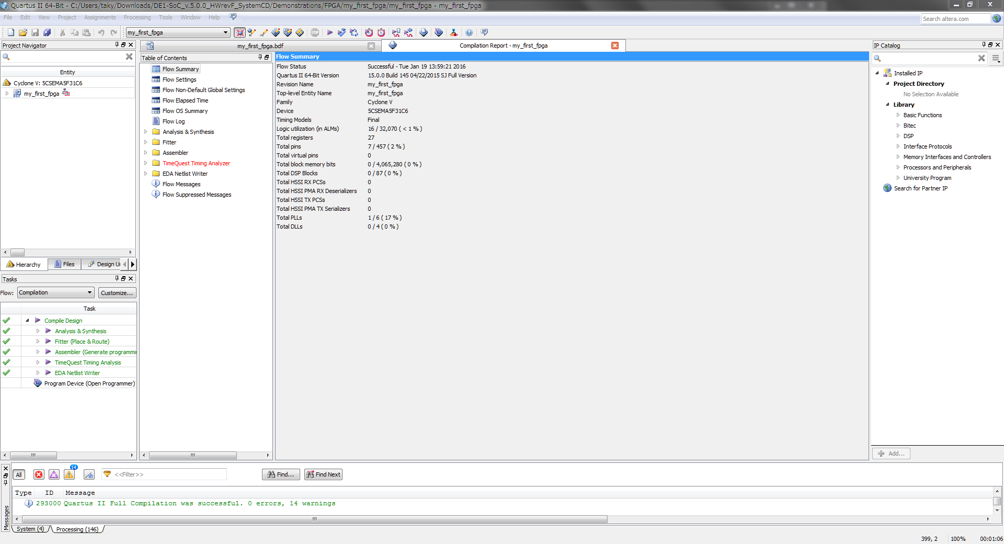1004x544 pixels.
Task: Click Customize... button in Tasks
Action: point(117,293)
